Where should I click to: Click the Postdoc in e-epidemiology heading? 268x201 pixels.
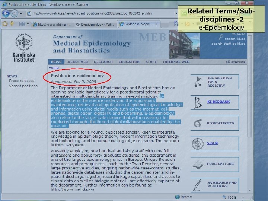point(77,76)
